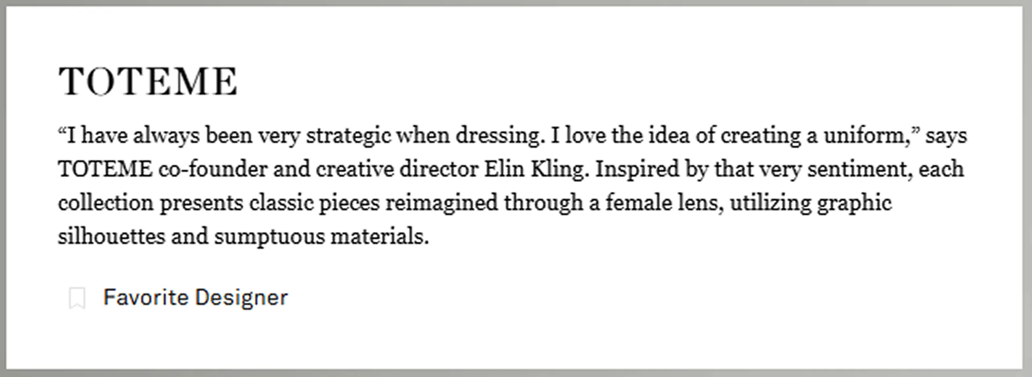
Task: Click the opening quote "I have always"
Action: 129,136
